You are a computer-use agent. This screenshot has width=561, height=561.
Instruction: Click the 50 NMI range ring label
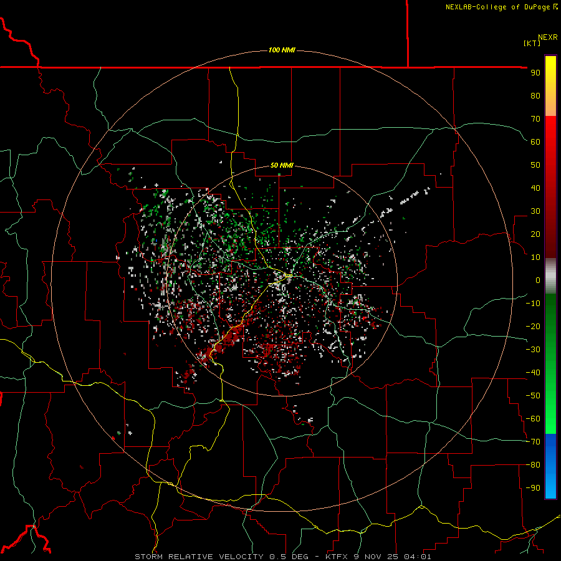pos(282,165)
